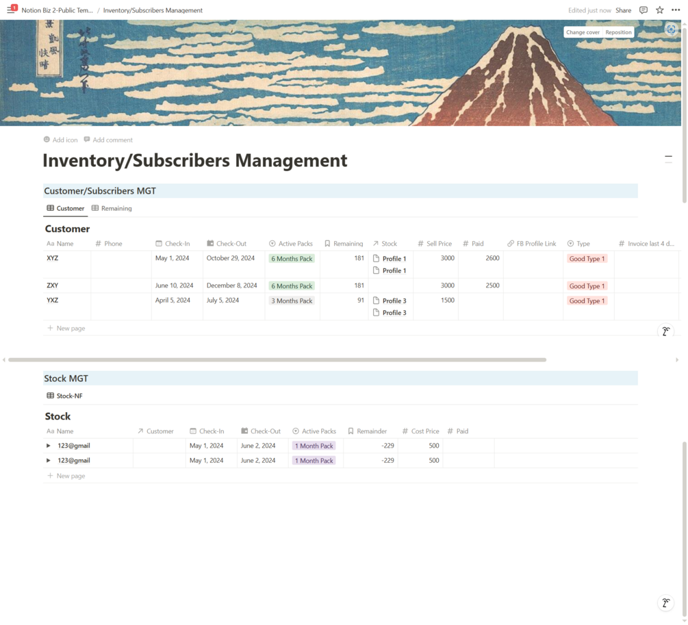
Task: Open 6 Months Pack select in XYZ row
Action: (292, 259)
